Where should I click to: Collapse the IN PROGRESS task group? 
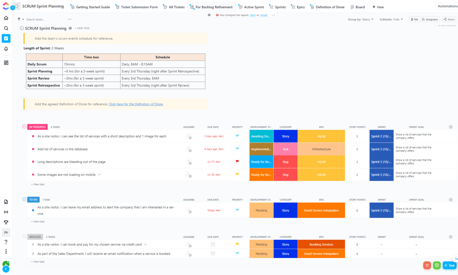24,126
